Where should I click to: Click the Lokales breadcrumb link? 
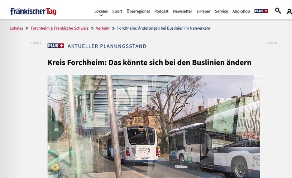tap(16, 28)
